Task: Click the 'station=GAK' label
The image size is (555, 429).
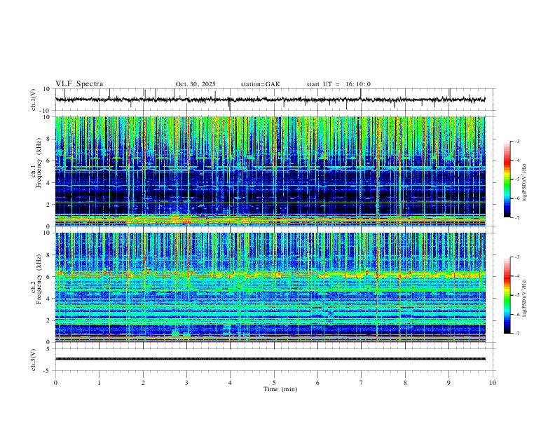Action: 260,84
